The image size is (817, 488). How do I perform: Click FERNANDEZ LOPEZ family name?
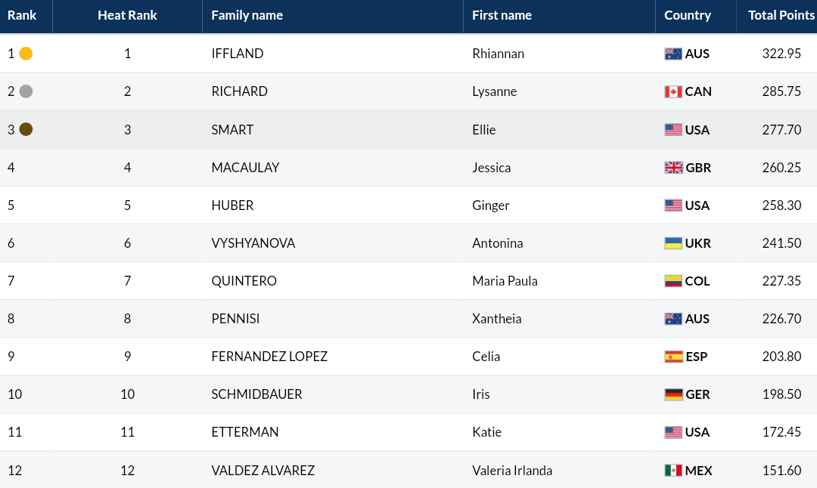[x=269, y=357]
